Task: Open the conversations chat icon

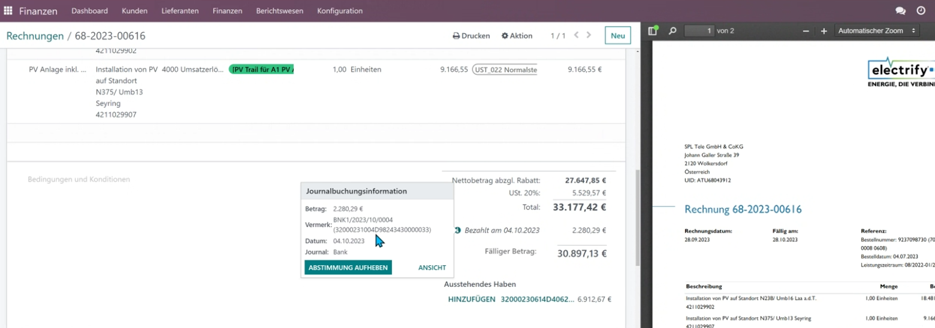Action: 900,11
